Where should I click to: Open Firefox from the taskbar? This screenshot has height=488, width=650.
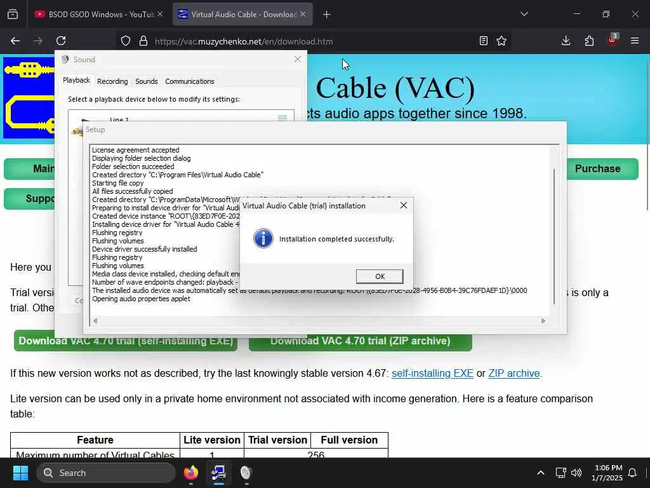point(190,473)
